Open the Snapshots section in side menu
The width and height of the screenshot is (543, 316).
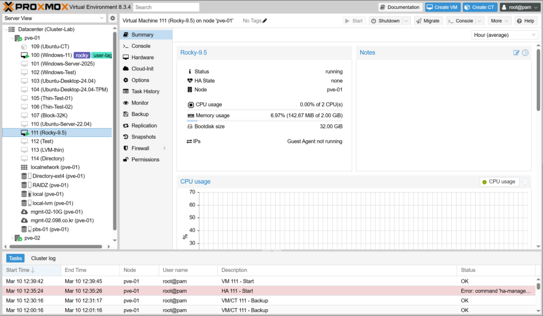(143, 137)
